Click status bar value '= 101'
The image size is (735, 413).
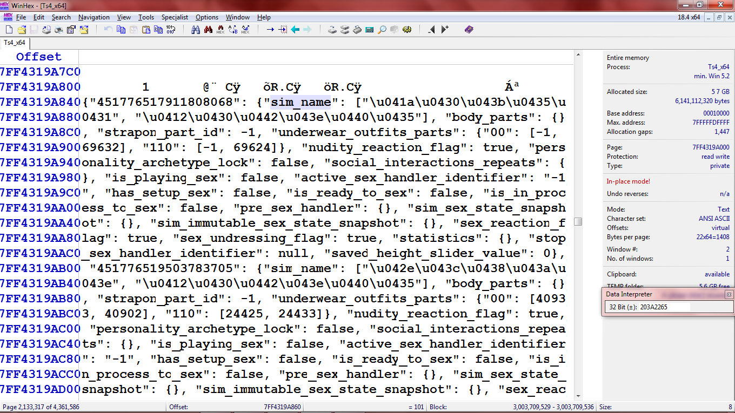point(416,407)
